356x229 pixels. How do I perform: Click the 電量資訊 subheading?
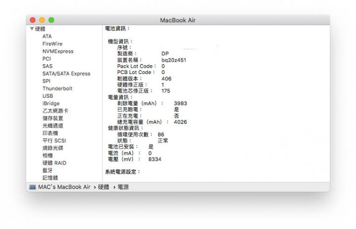(120, 97)
